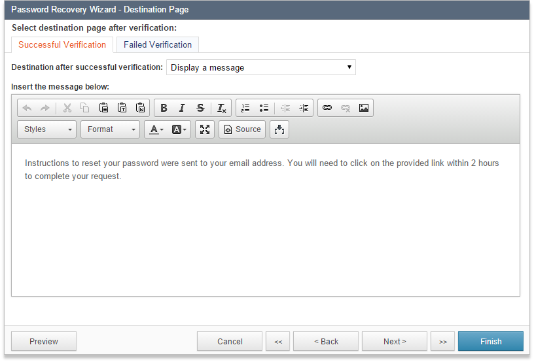This screenshot has height=362, width=534.
Task: Click the Remove Format icon
Action: click(222, 108)
